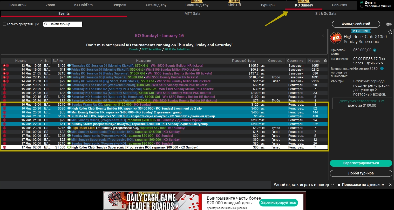394x210 pixels.
Task: Open Лобби турнира
Action: coord(361,173)
